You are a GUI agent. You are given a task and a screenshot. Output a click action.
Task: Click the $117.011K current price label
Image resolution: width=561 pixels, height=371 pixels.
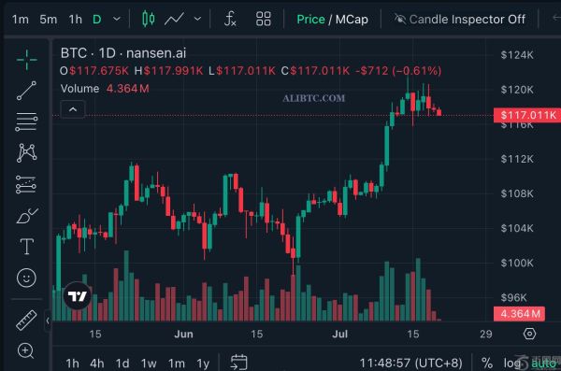[528, 115]
